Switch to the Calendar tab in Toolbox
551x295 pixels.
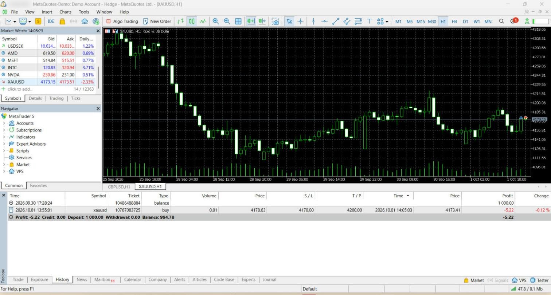tap(133, 280)
